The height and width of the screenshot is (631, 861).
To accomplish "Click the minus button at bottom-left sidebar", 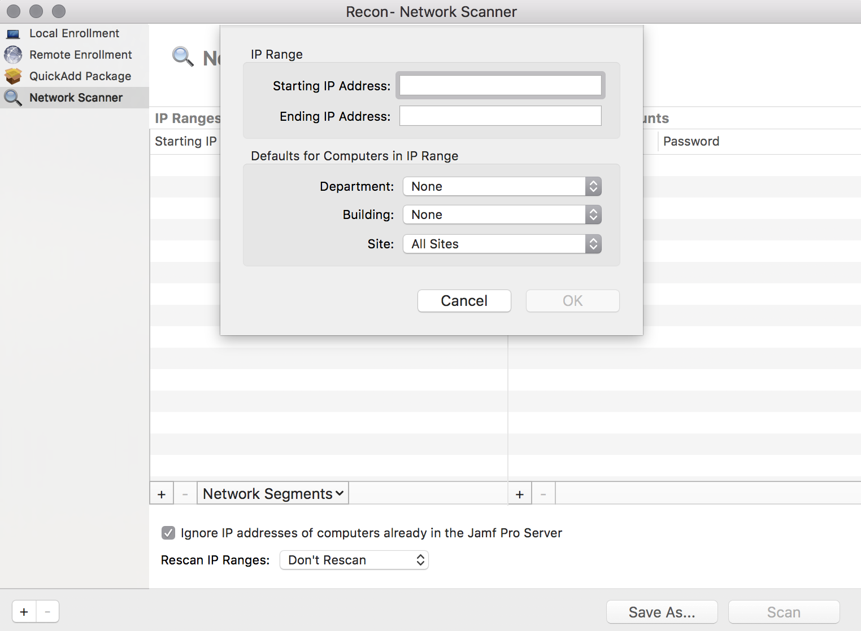I will click(47, 612).
